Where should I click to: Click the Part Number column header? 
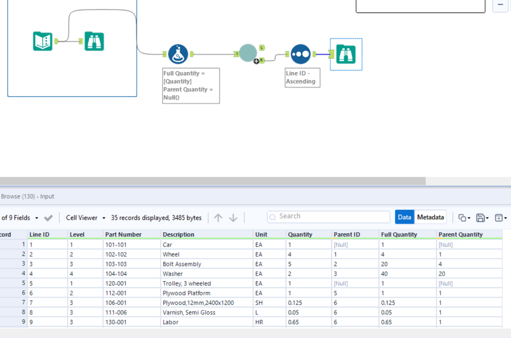tap(123, 235)
